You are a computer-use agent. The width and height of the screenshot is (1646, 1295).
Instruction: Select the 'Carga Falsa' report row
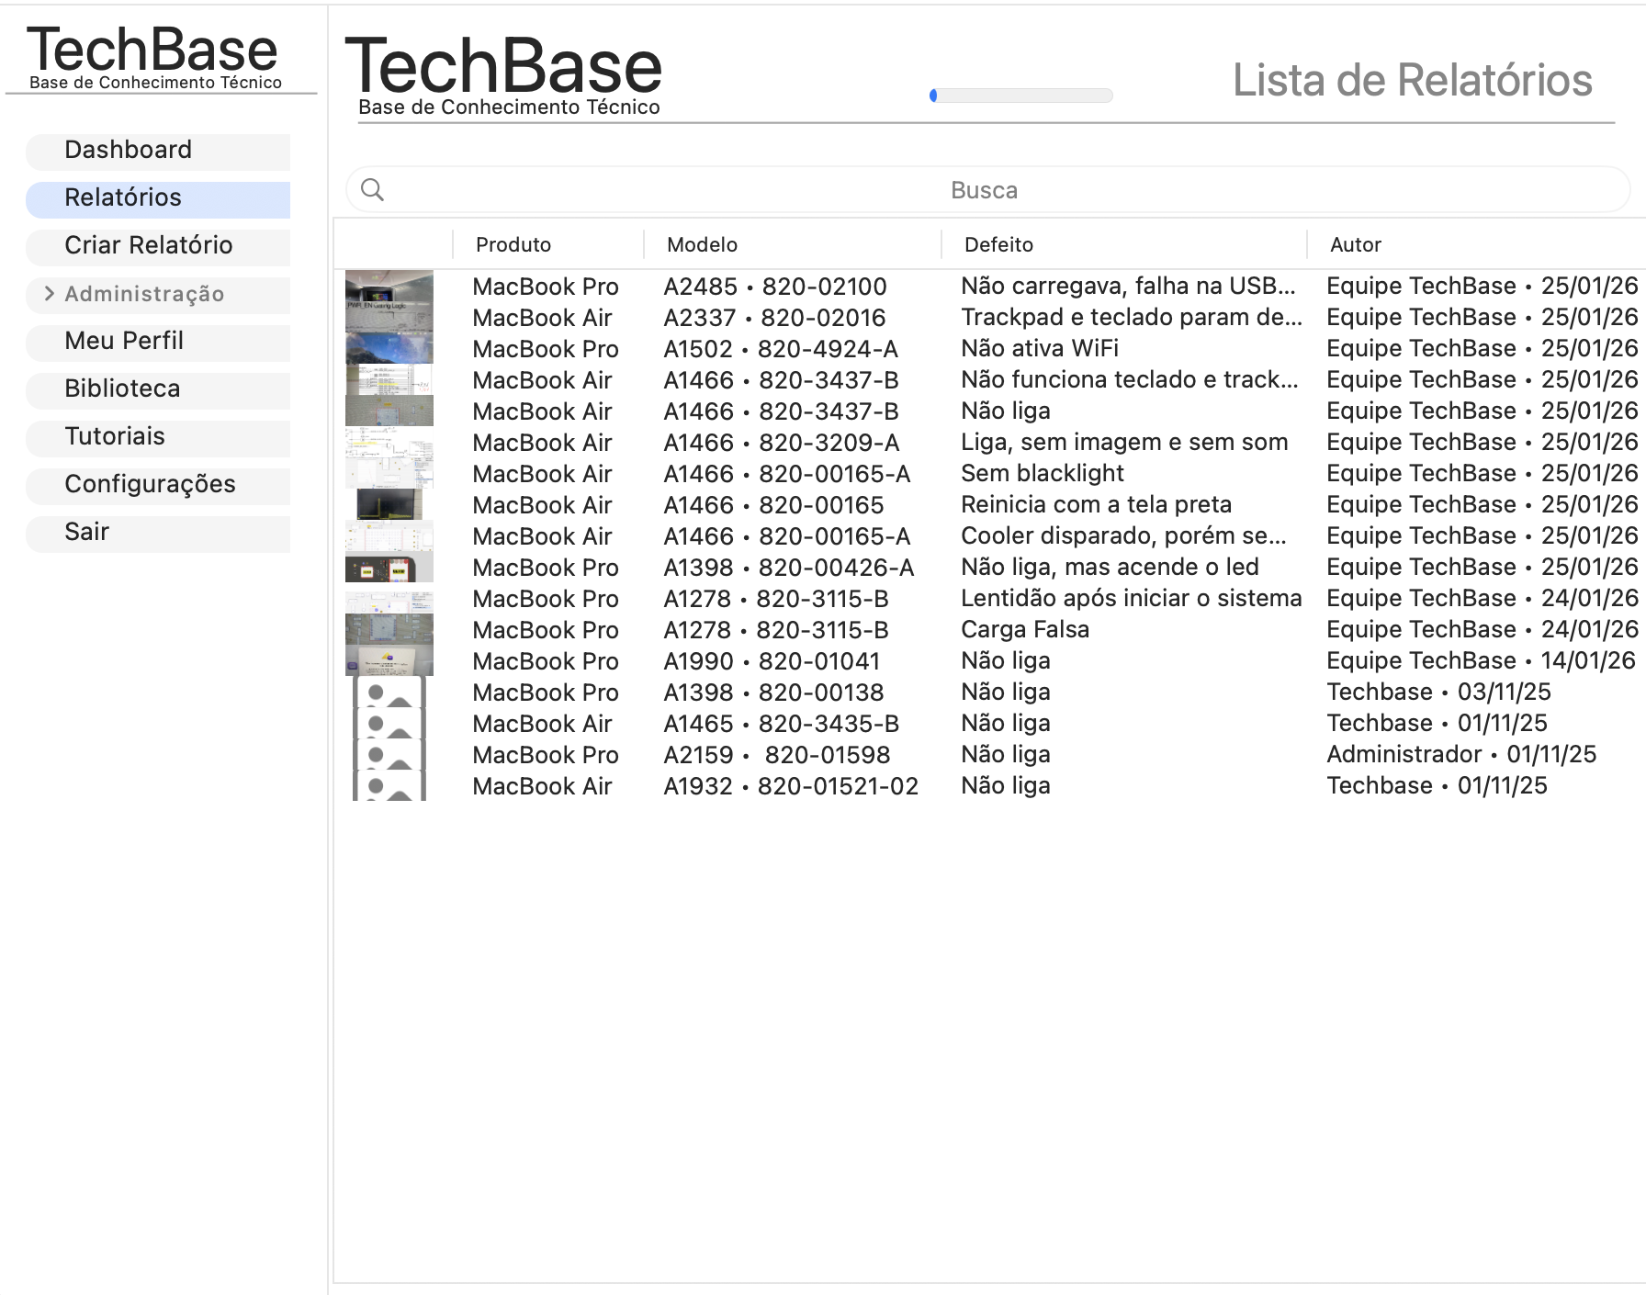click(1024, 629)
